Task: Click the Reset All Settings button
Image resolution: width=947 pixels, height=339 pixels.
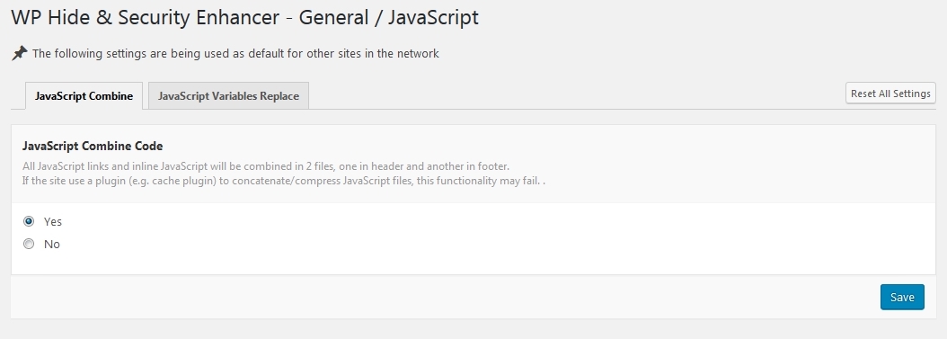Action: 890,93
